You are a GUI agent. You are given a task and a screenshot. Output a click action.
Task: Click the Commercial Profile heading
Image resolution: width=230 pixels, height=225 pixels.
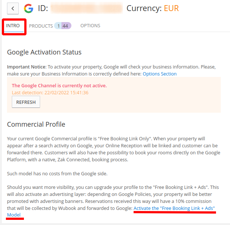coord(36,124)
